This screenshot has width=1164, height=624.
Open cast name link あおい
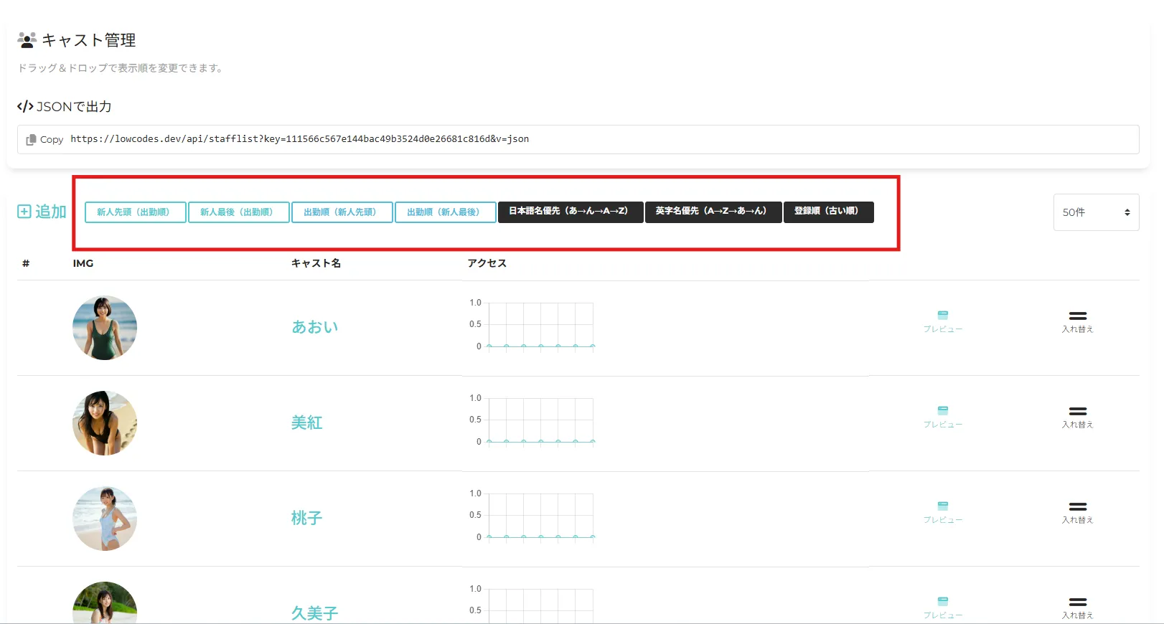coord(314,327)
